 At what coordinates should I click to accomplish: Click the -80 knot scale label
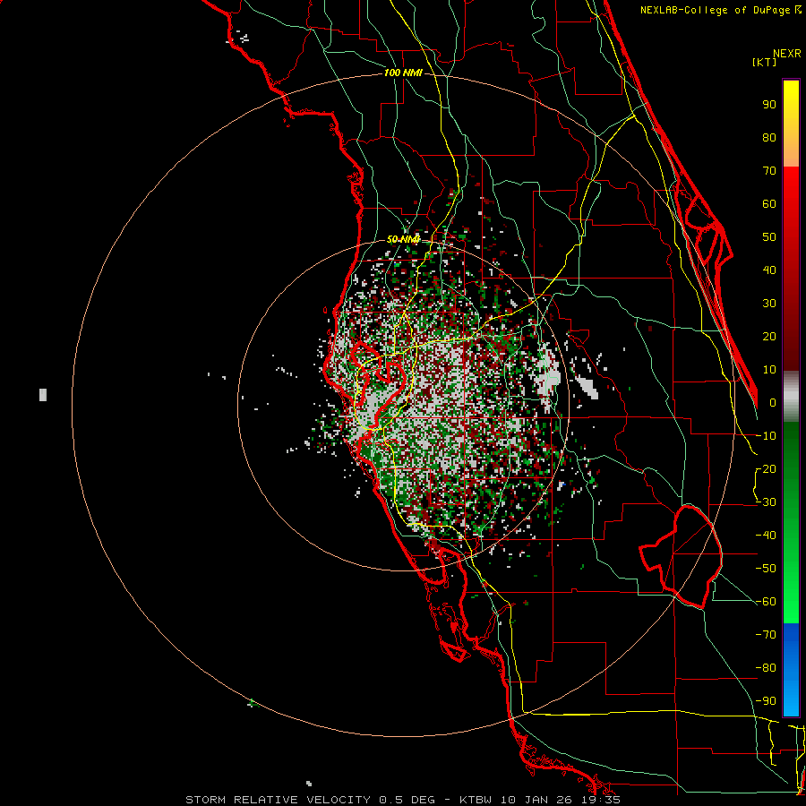tap(766, 668)
